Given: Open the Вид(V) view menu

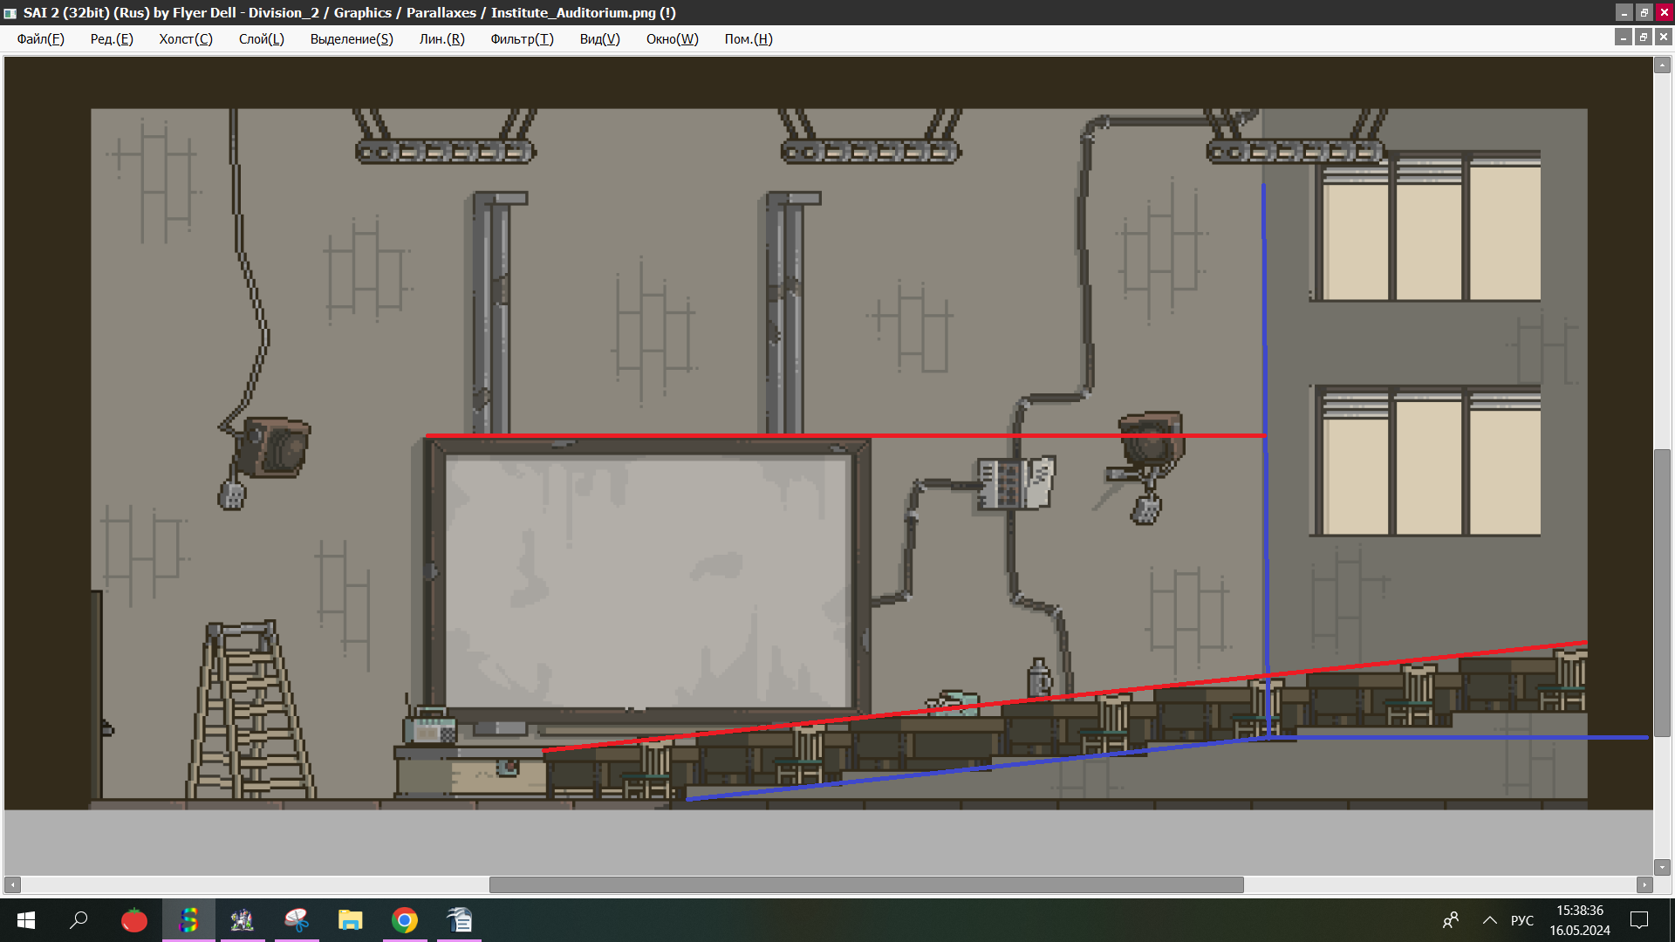Looking at the screenshot, I should [599, 39].
